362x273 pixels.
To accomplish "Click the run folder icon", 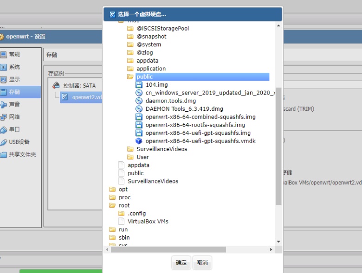I will click(112, 229).
